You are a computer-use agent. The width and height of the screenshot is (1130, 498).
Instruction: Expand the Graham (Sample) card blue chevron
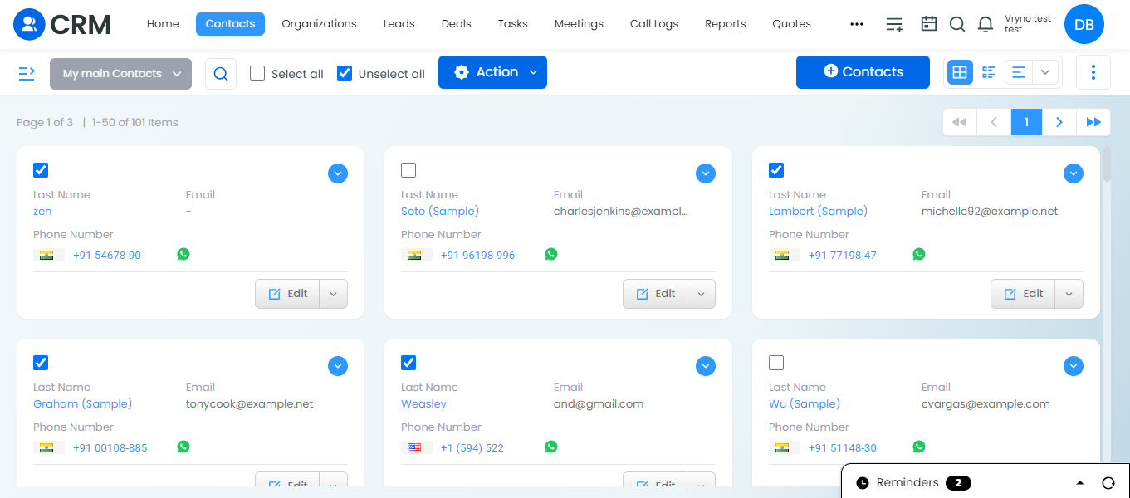pyautogui.click(x=338, y=366)
